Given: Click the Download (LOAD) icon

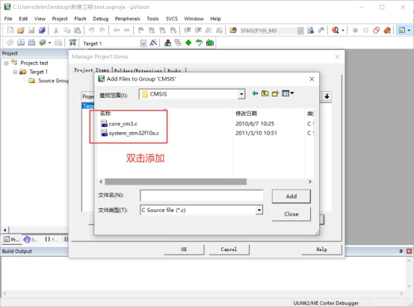Looking at the screenshot, I should tap(72, 43).
